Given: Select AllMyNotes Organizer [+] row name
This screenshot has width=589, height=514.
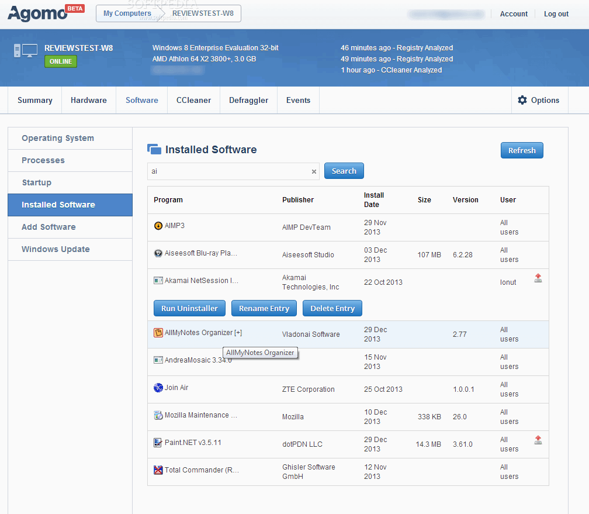Looking at the screenshot, I should (x=203, y=333).
